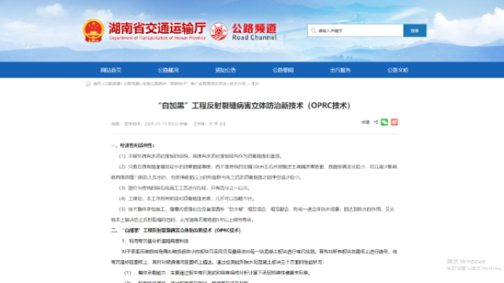This screenshot has width=504, height=283.
Task: Open the 通知公告 nav menu
Action: (226, 70)
